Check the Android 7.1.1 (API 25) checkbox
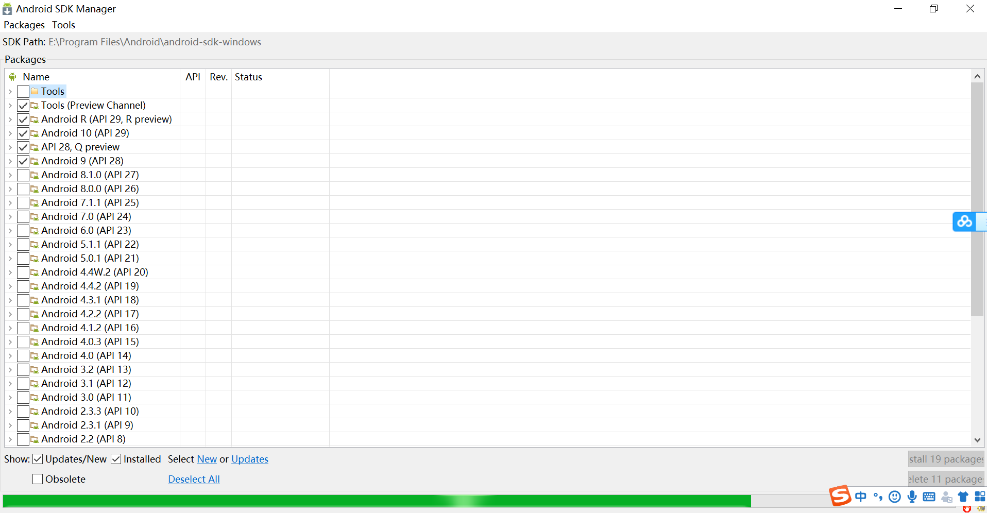The image size is (987, 513). click(23, 203)
